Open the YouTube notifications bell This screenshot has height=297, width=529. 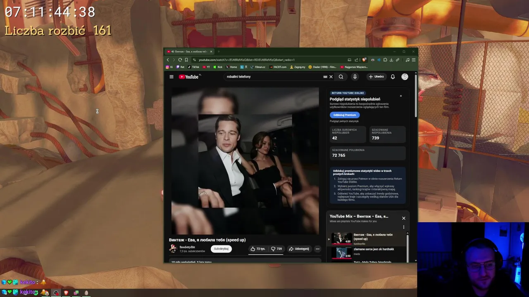[393, 77]
